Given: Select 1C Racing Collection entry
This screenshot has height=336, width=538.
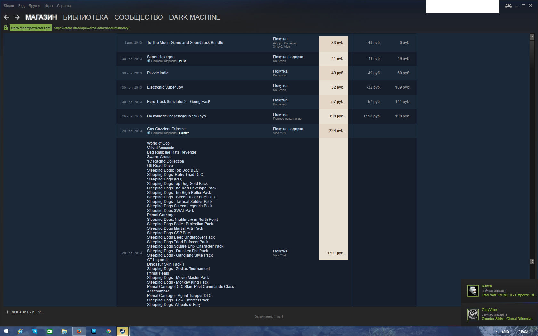Looking at the screenshot, I should click(166, 161).
